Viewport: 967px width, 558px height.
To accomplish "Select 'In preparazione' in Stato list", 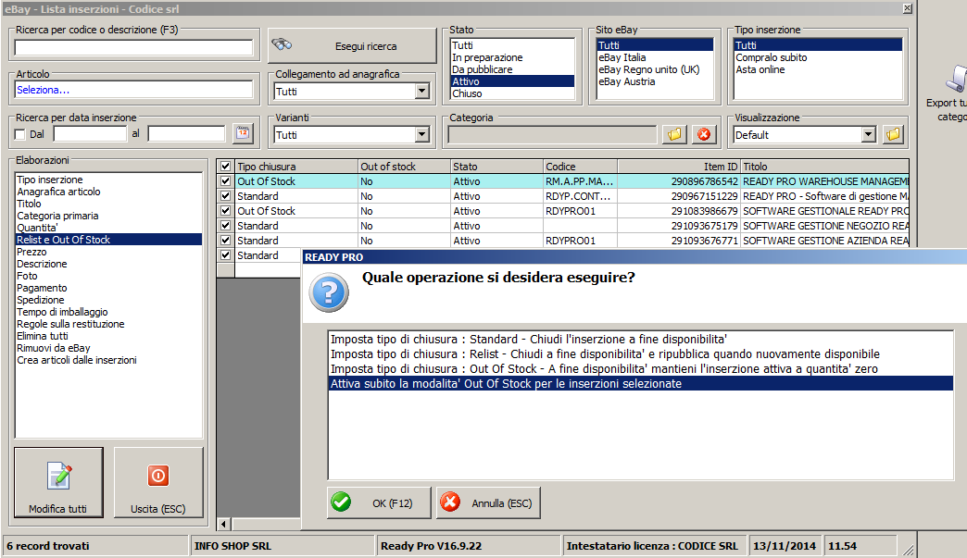I will click(487, 57).
